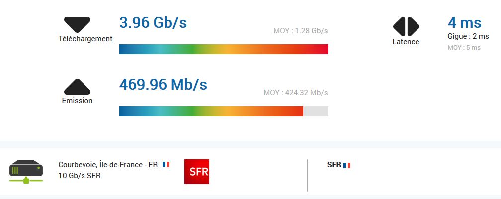Click the Emission label
The image size is (501, 199).
point(77,100)
